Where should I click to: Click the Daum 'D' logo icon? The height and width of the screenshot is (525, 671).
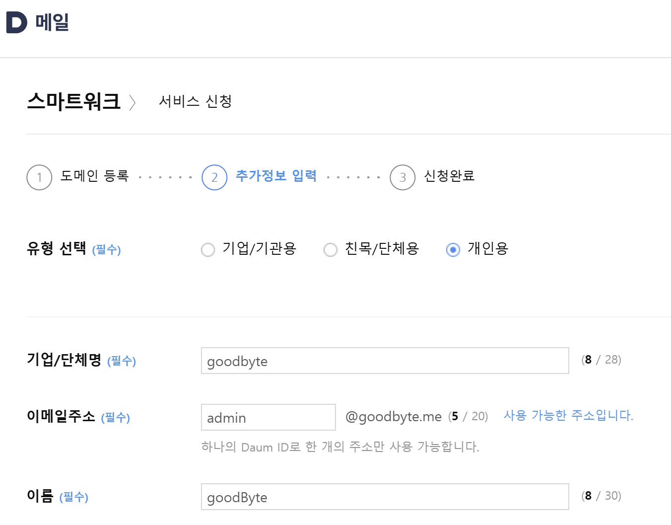[15, 21]
